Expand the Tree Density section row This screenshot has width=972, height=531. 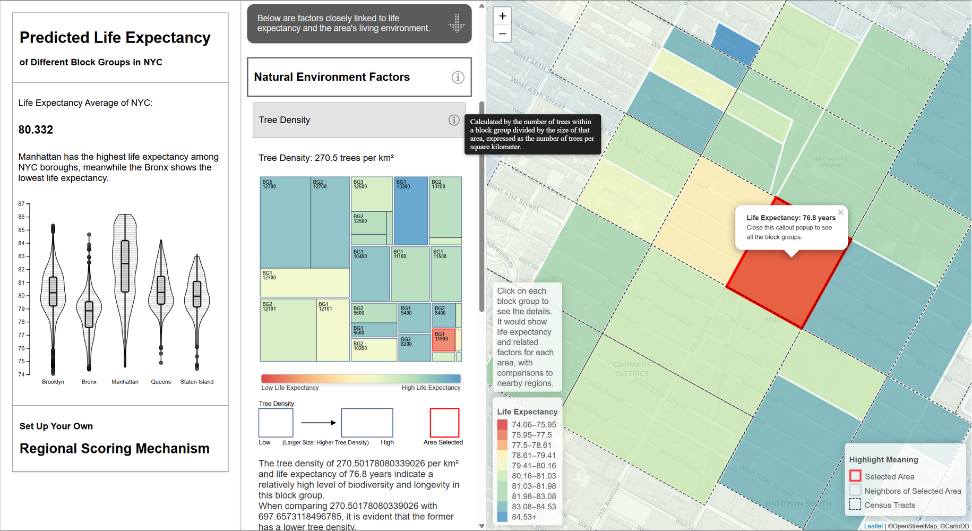point(359,120)
